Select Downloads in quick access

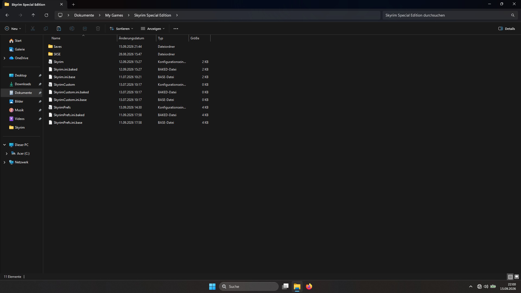(22, 84)
